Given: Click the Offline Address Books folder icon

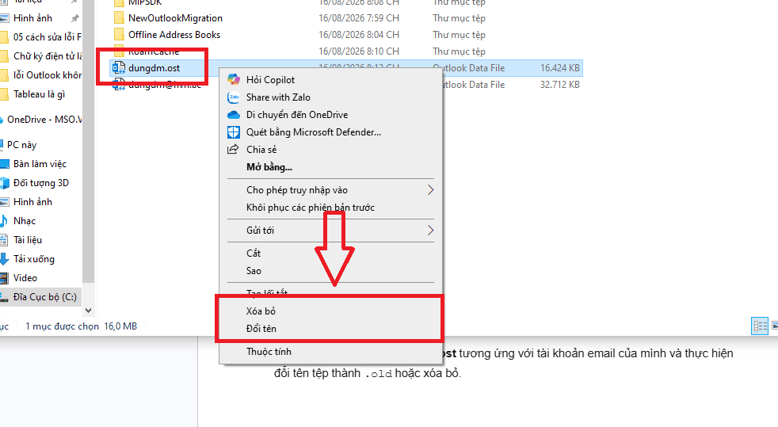Looking at the screenshot, I should click(x=119, y=35).
